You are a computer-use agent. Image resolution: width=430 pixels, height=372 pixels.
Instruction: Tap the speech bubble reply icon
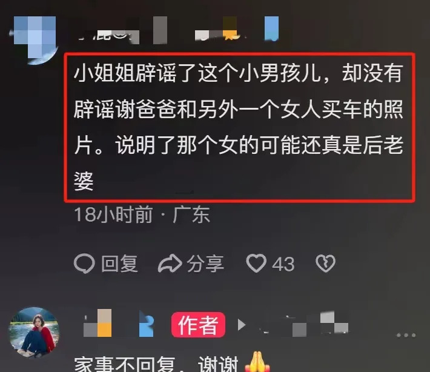pos(84,264)
